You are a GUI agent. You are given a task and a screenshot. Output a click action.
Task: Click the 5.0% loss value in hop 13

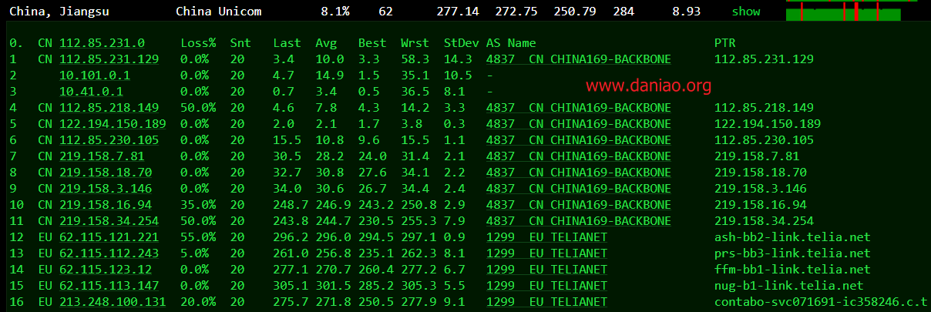[195, 253]
